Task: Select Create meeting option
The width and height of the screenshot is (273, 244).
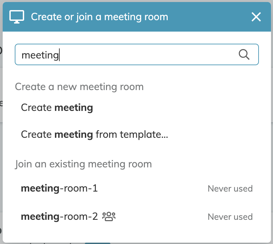Action: point(137,108)
